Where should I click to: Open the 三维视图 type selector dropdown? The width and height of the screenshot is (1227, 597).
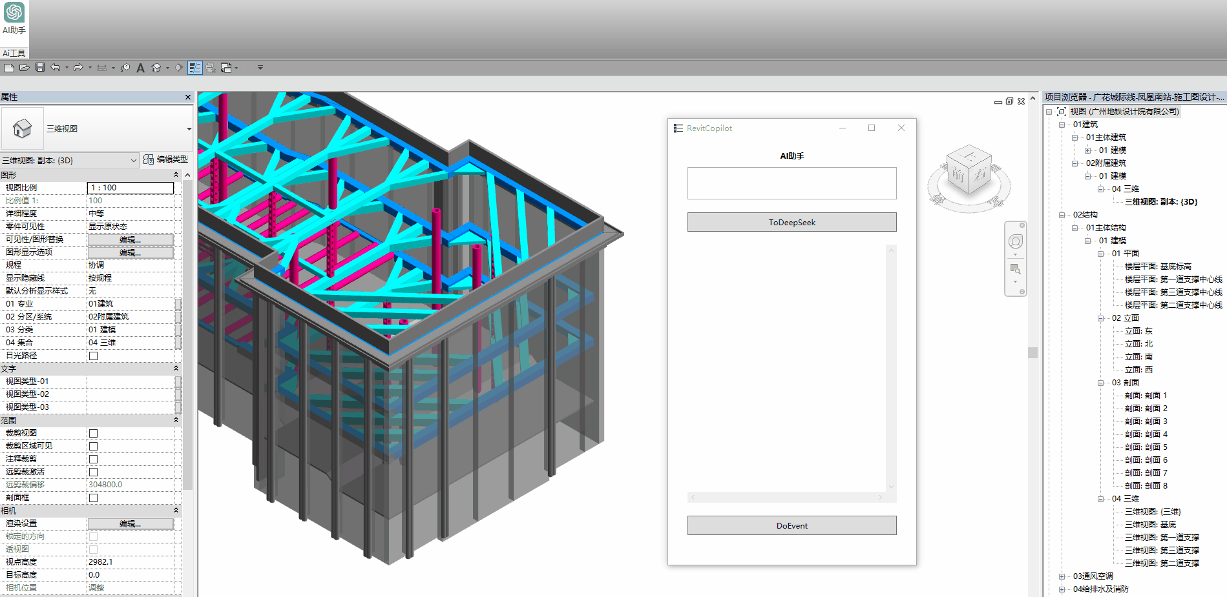pos(189,129)
